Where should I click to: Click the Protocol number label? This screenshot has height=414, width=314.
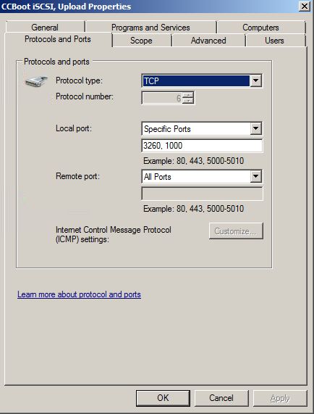[x=85, y=96]
